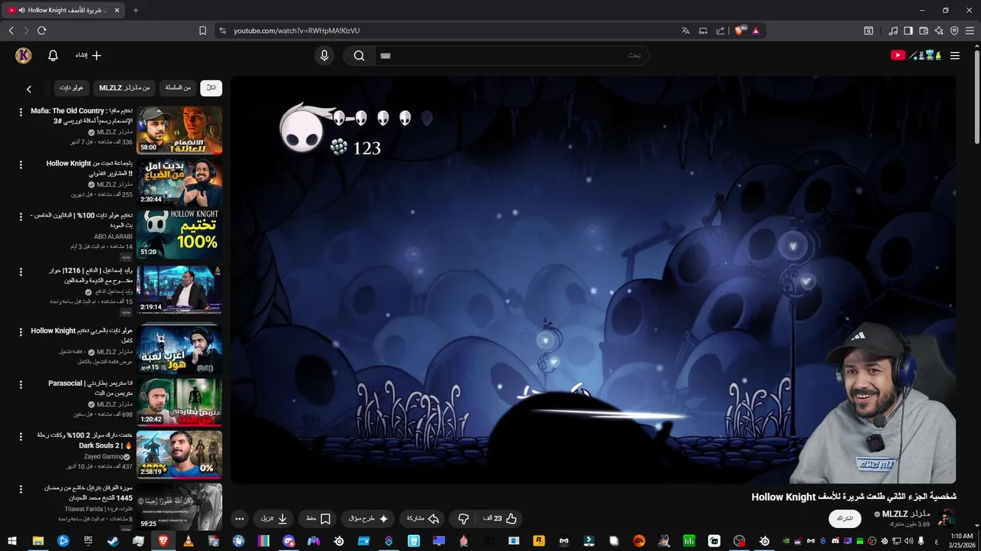981x551 pixels.
Task: Open Mafia: The Old Country video title
Action: [x=82, y=116]
